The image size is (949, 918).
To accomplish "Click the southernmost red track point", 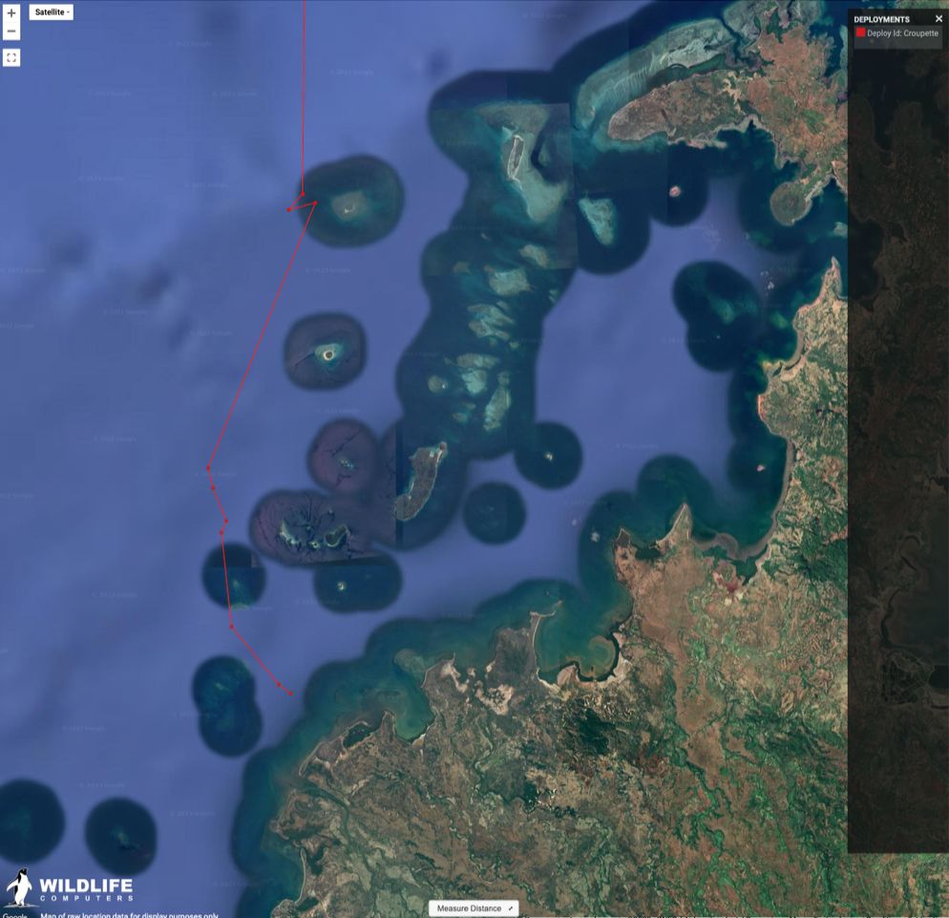I will tap(290, 694).
